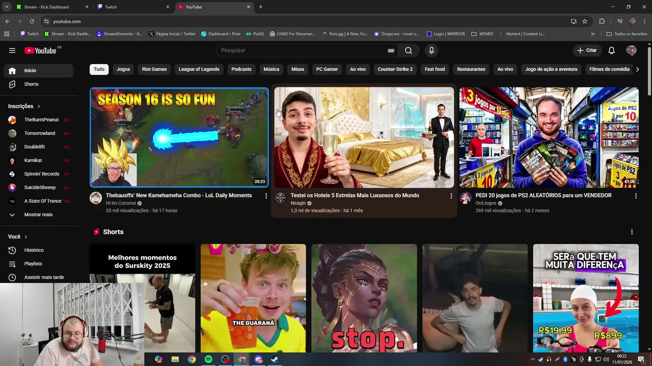This screenshot has width=652, height=366.
Task: Open the notifications bell
Action: click(x=612, y=50)
